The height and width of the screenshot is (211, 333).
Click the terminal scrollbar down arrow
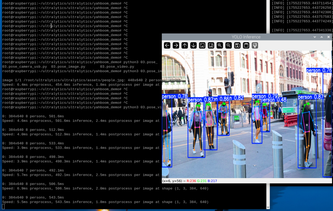click(268, 208)
